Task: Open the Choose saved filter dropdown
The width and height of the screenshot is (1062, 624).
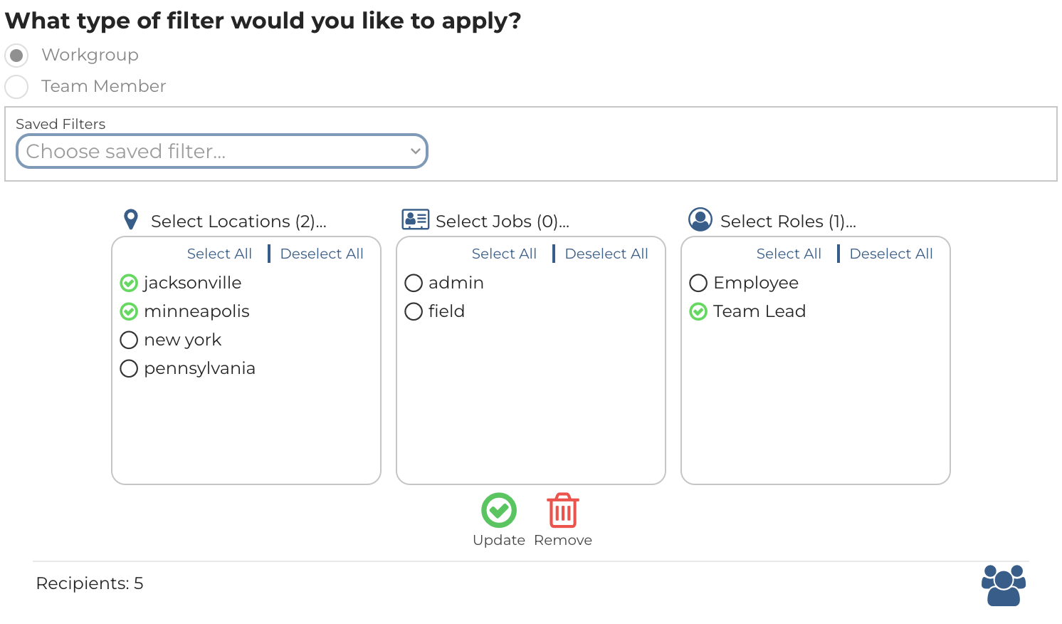Action: coord(222,152)
